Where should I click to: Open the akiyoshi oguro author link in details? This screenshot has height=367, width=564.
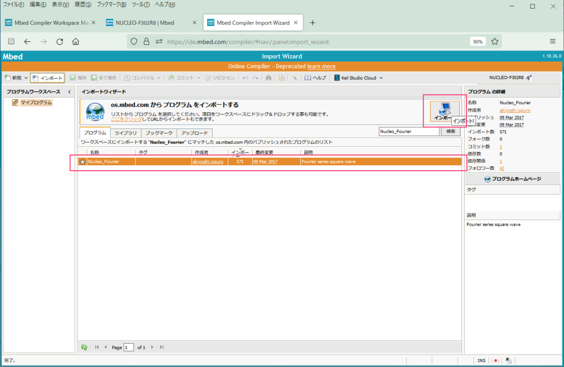click(x=515, y=110)
